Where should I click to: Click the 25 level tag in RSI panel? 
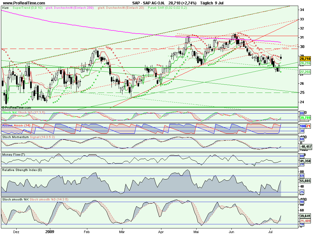click(302, 192)
